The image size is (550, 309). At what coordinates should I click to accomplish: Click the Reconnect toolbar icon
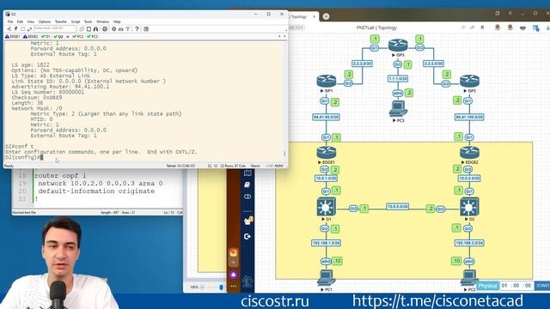[29, 29]
